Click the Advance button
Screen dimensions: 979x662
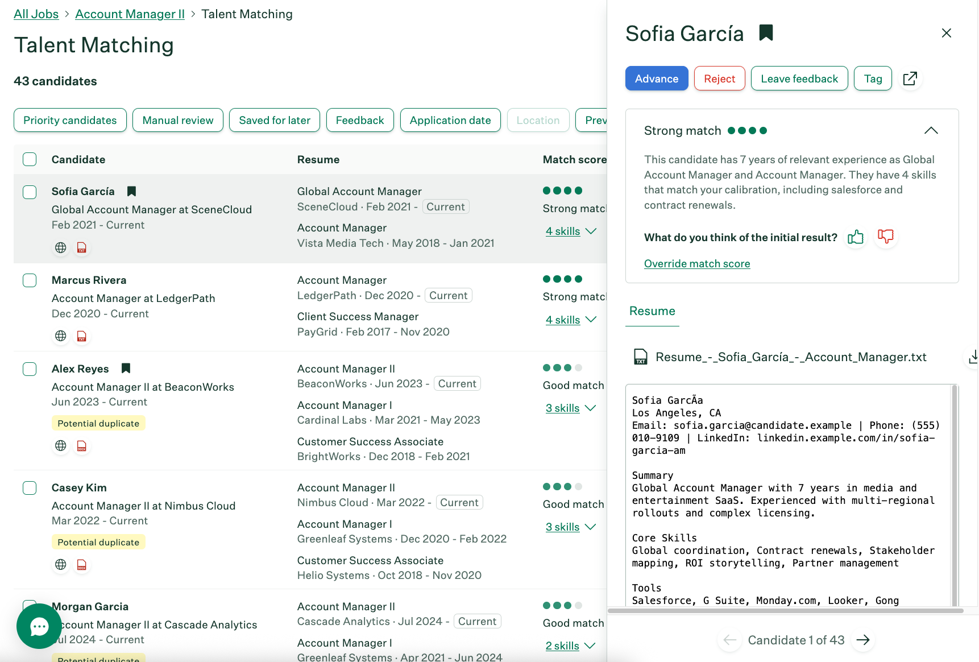click(656, 78)
